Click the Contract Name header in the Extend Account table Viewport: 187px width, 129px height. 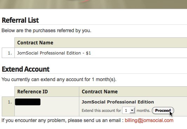click(100, 92)
